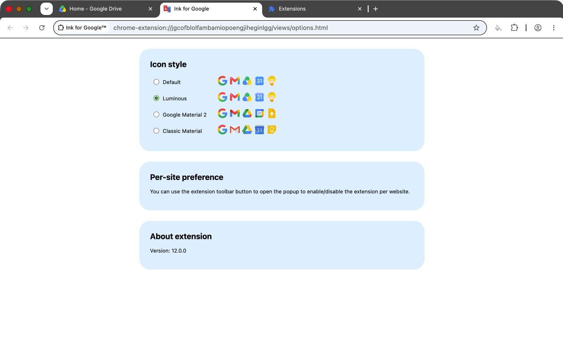The height and width of the screenshot is (352, 563).
Task: Click the Keep icon in the Classic Material row
Action: 272,130
